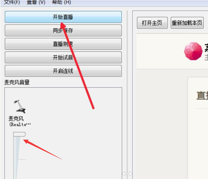Click the midpoint tick on the volume slider
The image size is (208, 179).
point(22,160)
